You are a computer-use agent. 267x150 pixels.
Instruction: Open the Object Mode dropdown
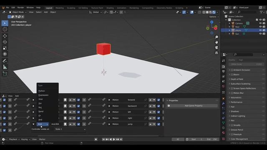click(18, 12)
